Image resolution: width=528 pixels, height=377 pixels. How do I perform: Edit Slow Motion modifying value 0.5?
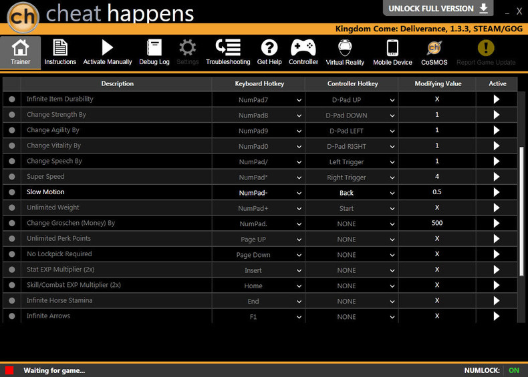point(436,192)
